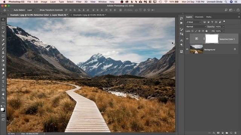
Task: Open the workspace switcher dropdown
Action: pyautogui.click(x=232, y=10)
